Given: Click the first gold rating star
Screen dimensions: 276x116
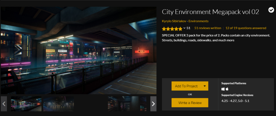Looking at the screenshot, I should tap(164, 29).
